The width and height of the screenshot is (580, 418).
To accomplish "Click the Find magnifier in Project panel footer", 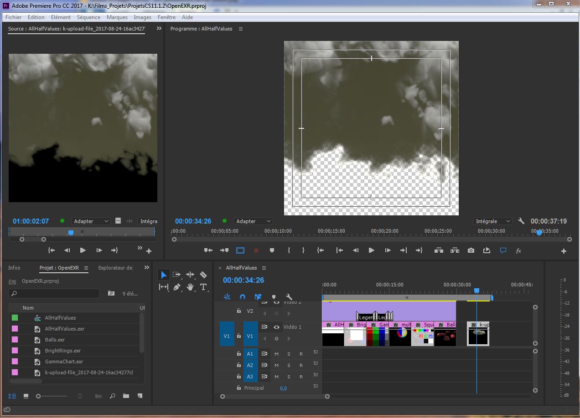I will [112, 396].
